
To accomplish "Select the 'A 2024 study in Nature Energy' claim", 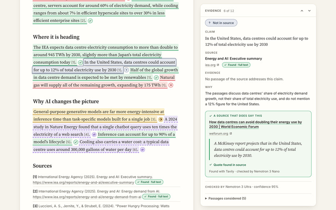I will [105, 127].
